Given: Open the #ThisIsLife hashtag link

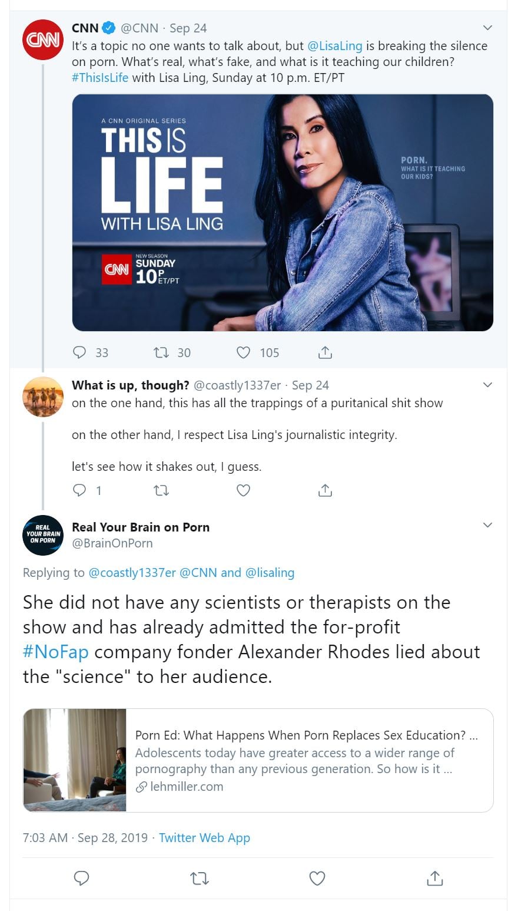Looking at the screenshot, I should [x=100, y=77].
